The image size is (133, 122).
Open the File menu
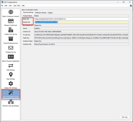click(x=2, y=6)
